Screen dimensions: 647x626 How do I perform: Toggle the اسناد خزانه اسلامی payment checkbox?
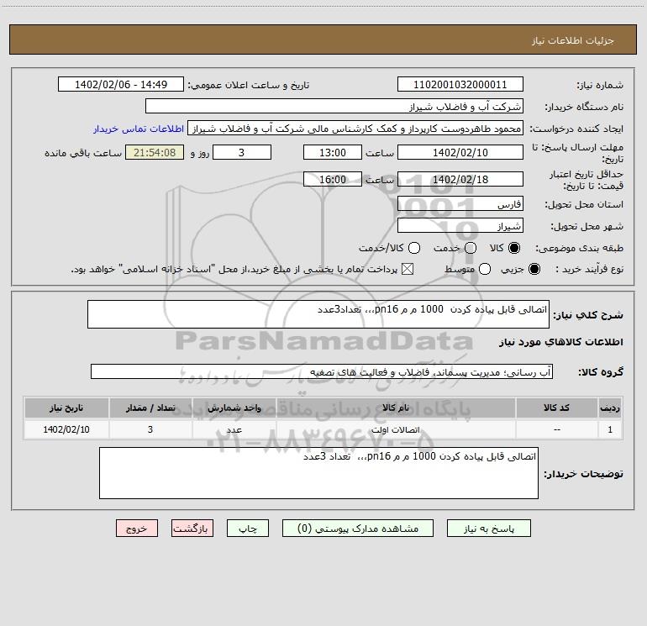[x=408, y=269]
